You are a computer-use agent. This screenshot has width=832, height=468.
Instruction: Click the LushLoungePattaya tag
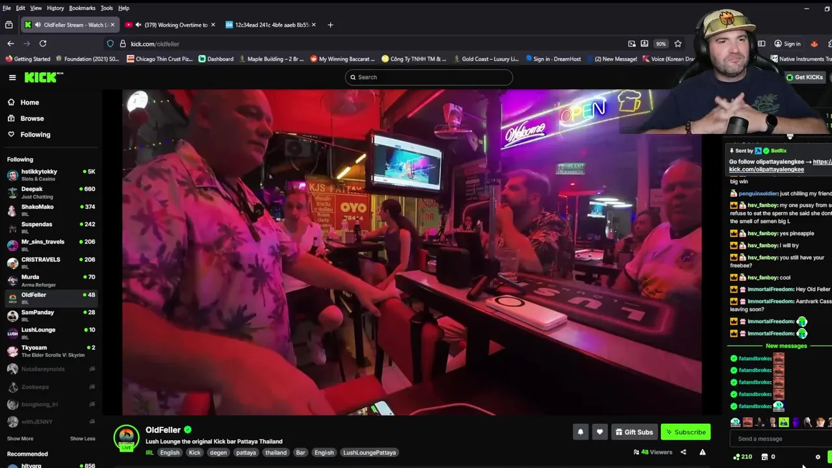click(369, 452)
